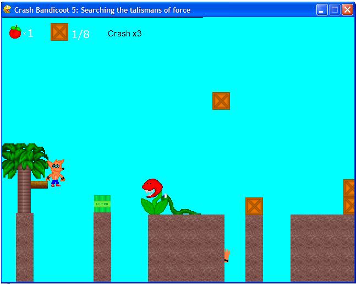Click the crate counter icon in the HUD

59,32
